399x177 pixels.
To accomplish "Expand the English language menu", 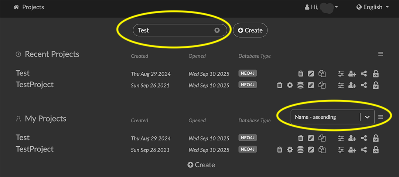I will coord(373,7).
